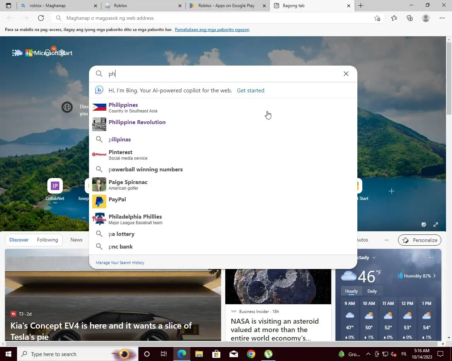The width and height of the screenshot is (452, 361).
Task: Open a new tab with plus icon
Action: pyautogui.click(x=361, y=6)
